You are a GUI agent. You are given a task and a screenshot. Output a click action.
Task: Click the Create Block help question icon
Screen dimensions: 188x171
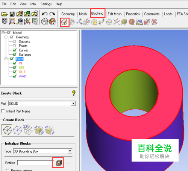[x=74, y=93]
